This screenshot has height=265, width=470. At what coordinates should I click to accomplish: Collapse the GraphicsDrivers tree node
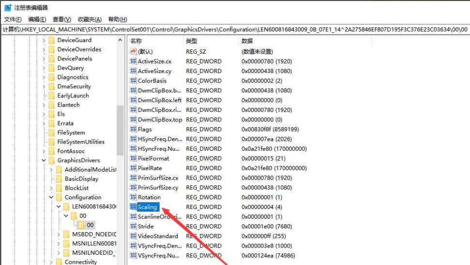(x=44, y=161)
